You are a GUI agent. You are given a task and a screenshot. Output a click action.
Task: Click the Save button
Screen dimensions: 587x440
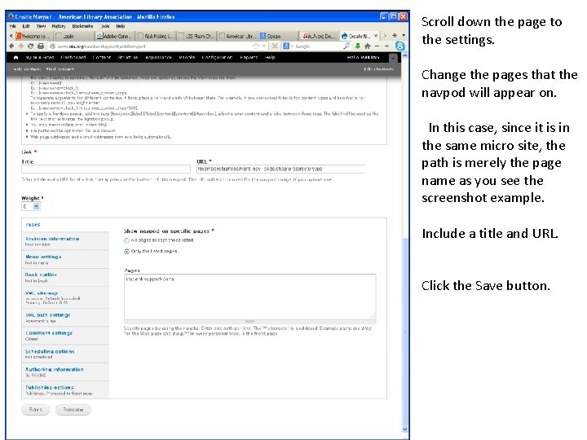36,410
